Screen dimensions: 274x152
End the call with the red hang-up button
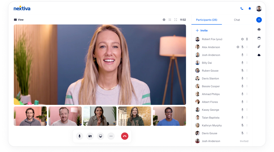124,136
